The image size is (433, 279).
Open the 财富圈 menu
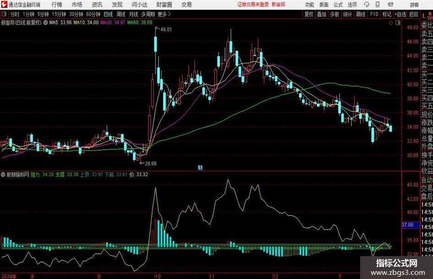(x=164, y=5)
